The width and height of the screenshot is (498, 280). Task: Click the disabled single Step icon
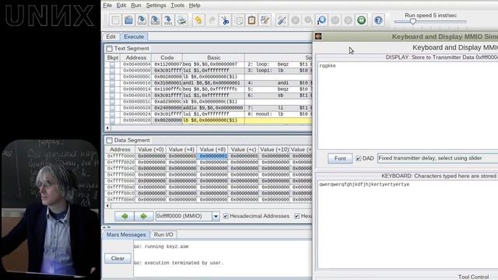(x=308, y=20)
